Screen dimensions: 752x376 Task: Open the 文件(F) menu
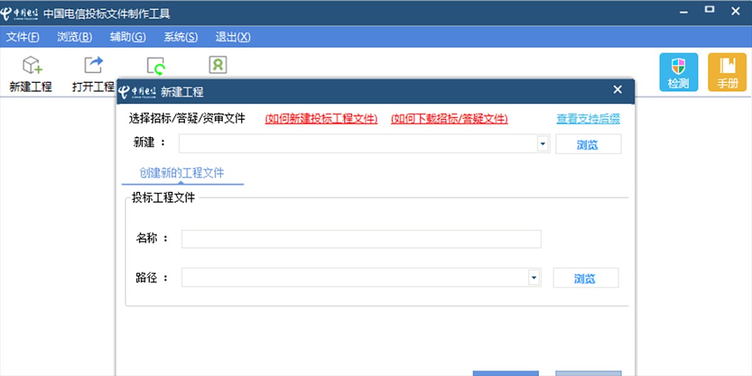pos(23,37)
